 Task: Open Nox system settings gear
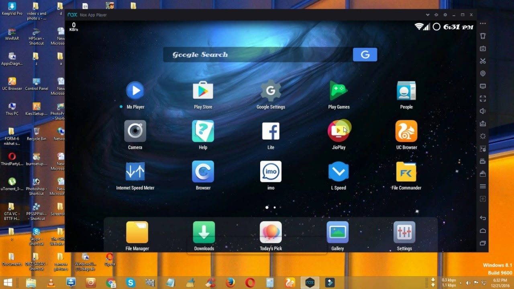coord(445,15)
